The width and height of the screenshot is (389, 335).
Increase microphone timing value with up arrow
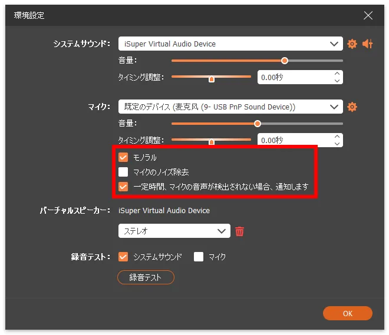coord(337,137)
